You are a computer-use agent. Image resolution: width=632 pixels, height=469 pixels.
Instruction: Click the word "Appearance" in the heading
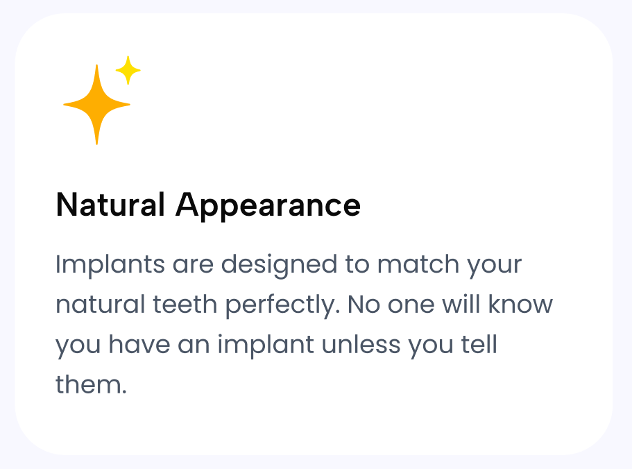pos(268,206)
